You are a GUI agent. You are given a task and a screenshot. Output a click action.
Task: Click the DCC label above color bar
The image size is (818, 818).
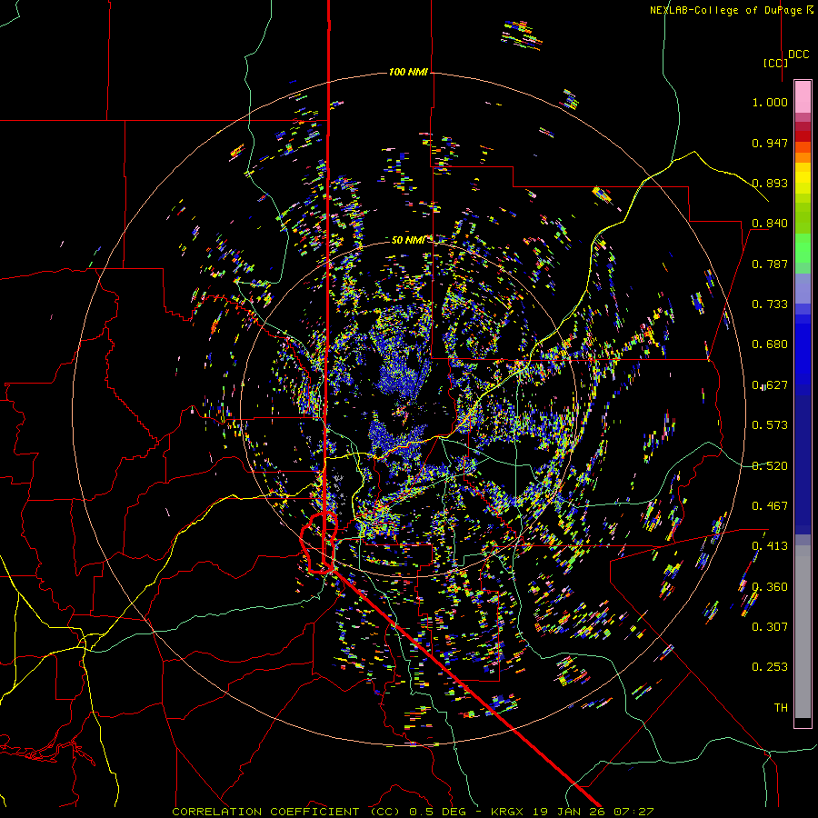coord(798,55)
